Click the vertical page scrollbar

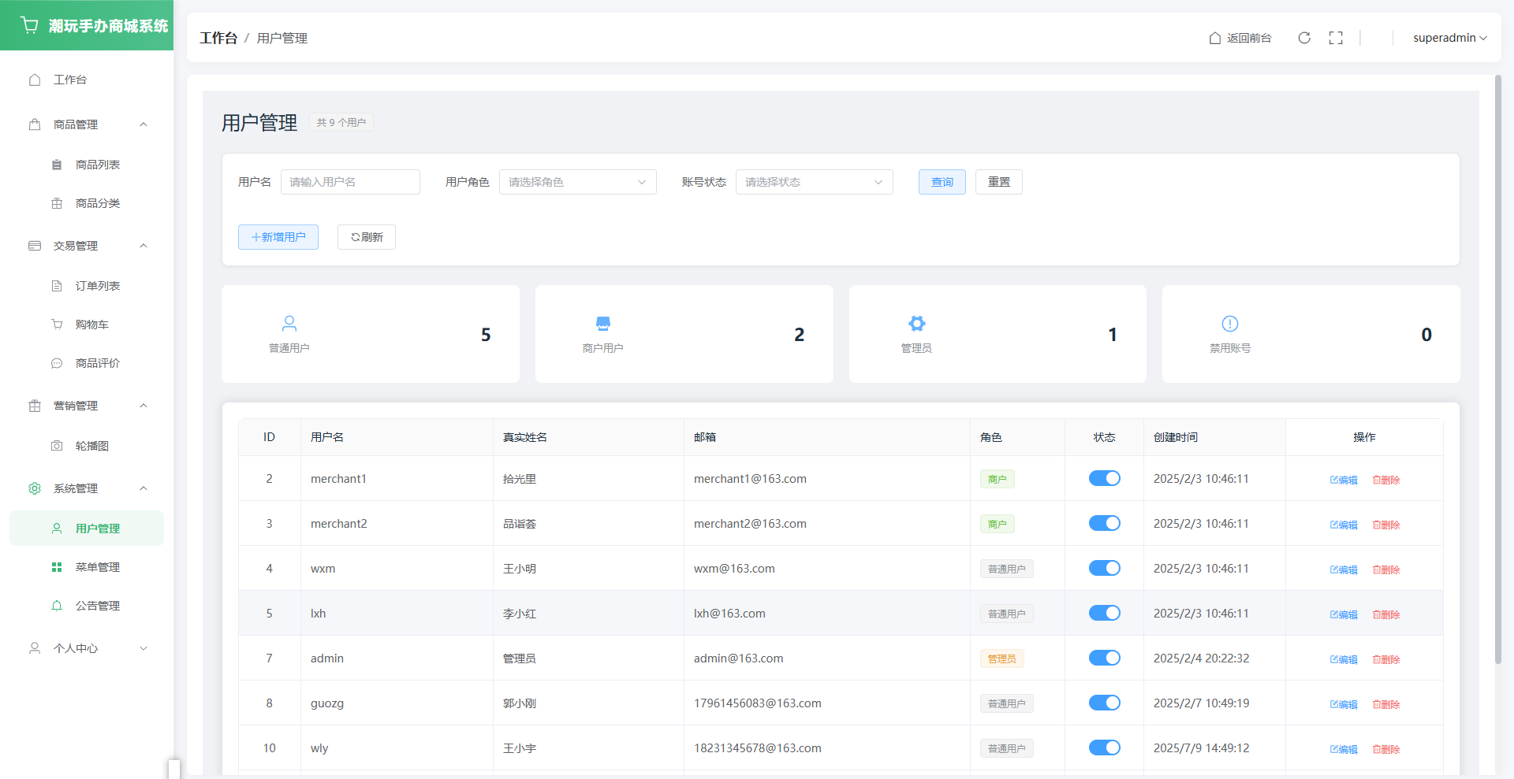tap(1498, 370)
